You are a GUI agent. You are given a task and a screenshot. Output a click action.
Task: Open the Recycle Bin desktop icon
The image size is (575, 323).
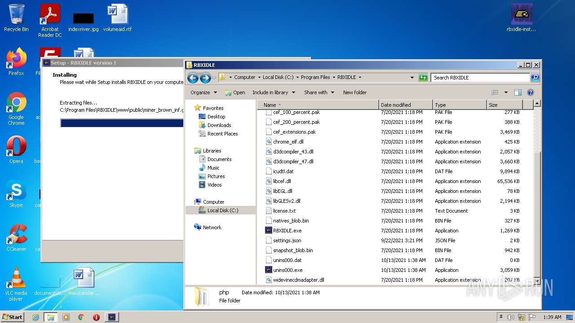(x=16, y=18)
